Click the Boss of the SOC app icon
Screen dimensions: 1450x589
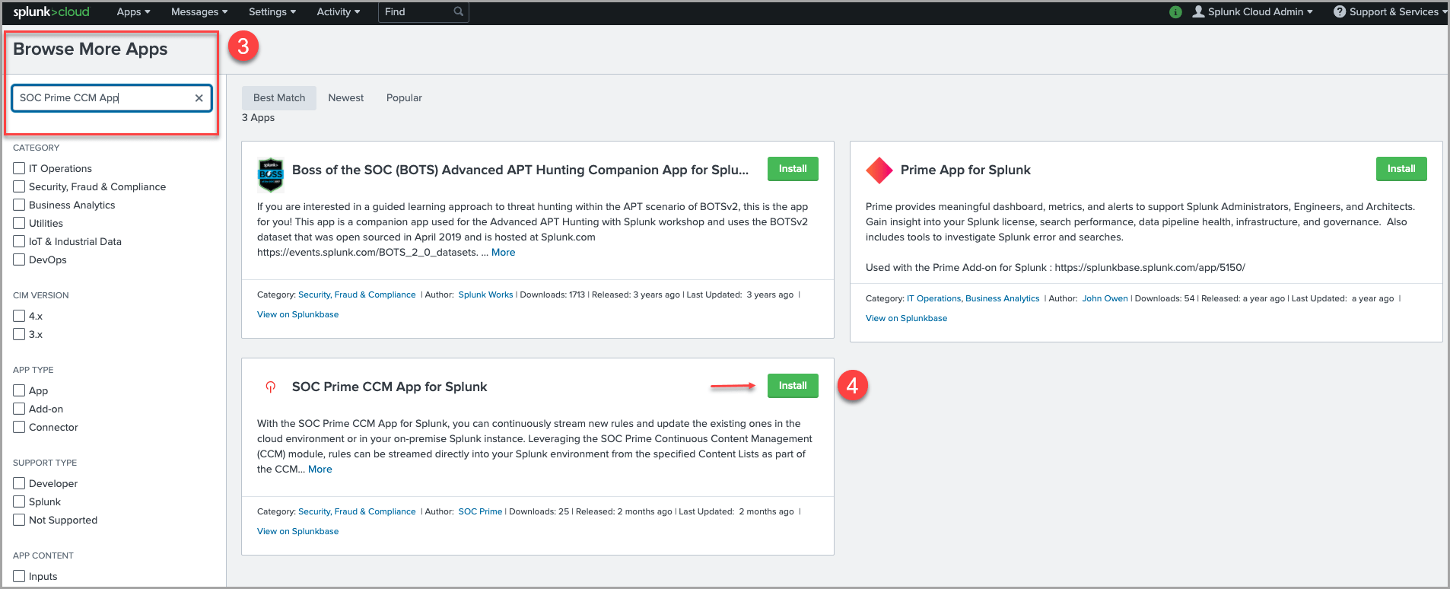tap(271, 175)
